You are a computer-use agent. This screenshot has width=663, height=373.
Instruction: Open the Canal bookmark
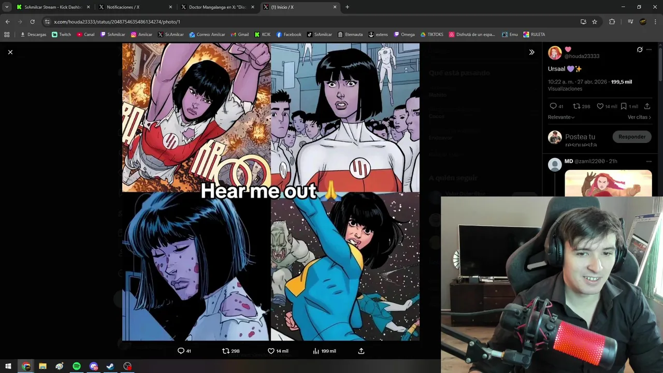tap(85, 35)
